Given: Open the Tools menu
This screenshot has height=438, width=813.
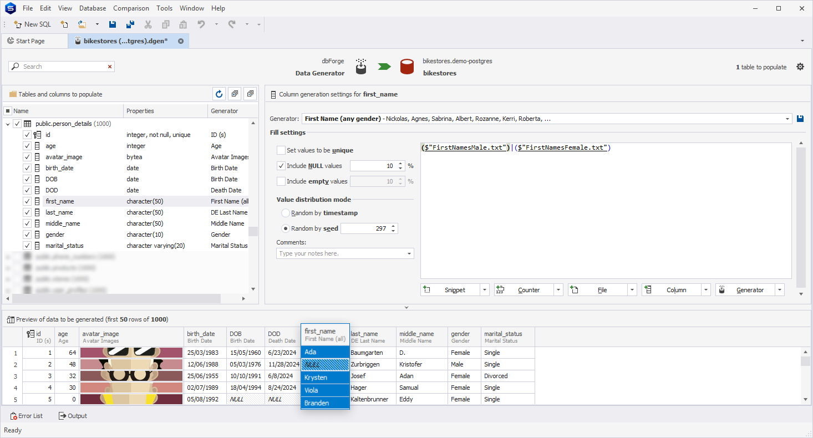Looking at the screenshot, I should point(165,8).
